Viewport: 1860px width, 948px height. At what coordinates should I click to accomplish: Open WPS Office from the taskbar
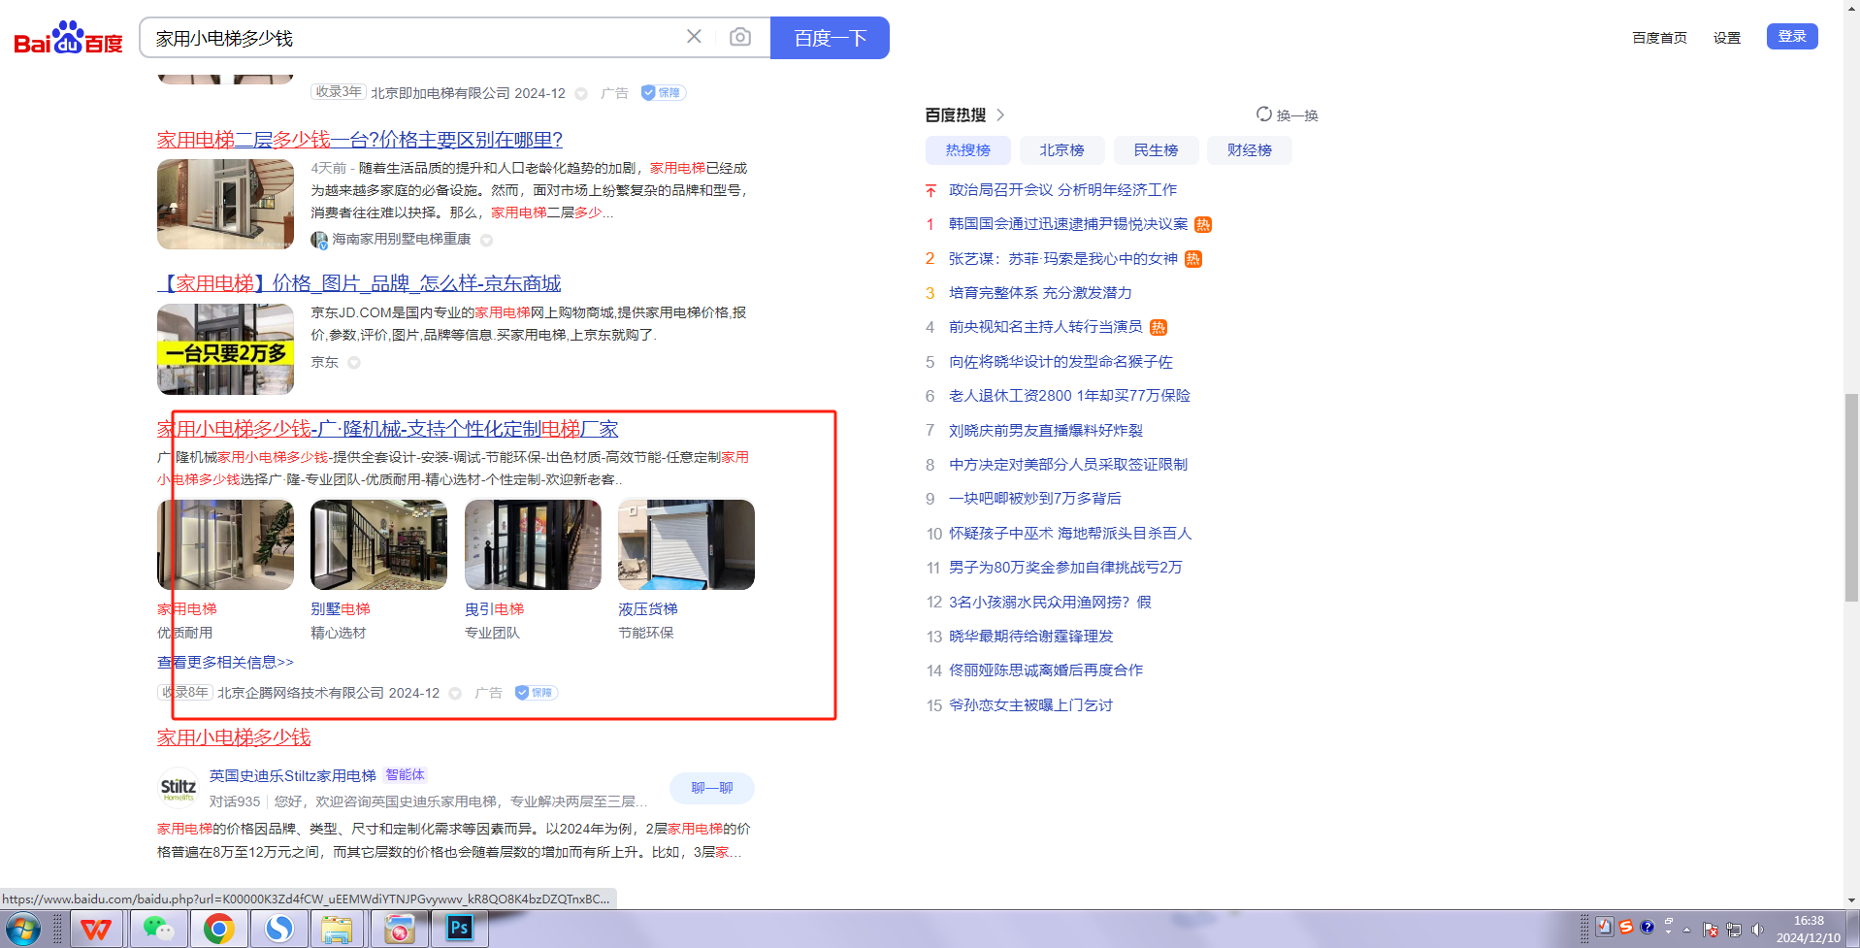pyautogui.click(x=95, y=930)
